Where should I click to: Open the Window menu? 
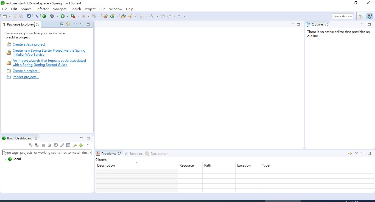coord(116,9)
